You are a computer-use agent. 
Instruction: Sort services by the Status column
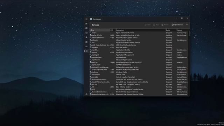171,30
